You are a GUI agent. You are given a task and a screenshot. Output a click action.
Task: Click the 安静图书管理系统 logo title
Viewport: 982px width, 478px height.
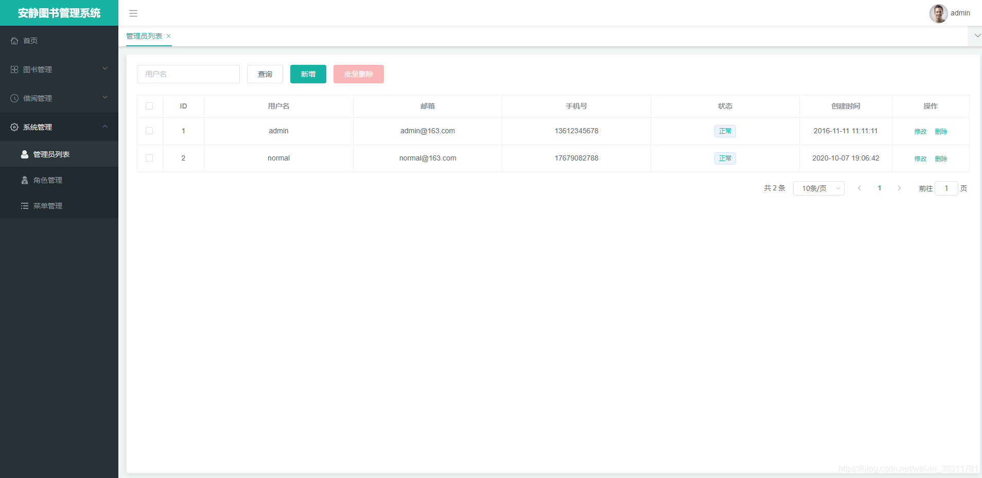pyautogui.click(x=59, y=13)
